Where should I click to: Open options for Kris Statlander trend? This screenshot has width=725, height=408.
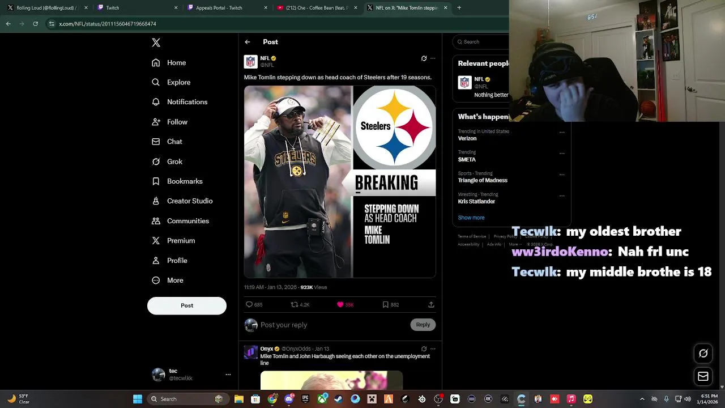click(x=562, y=195)
